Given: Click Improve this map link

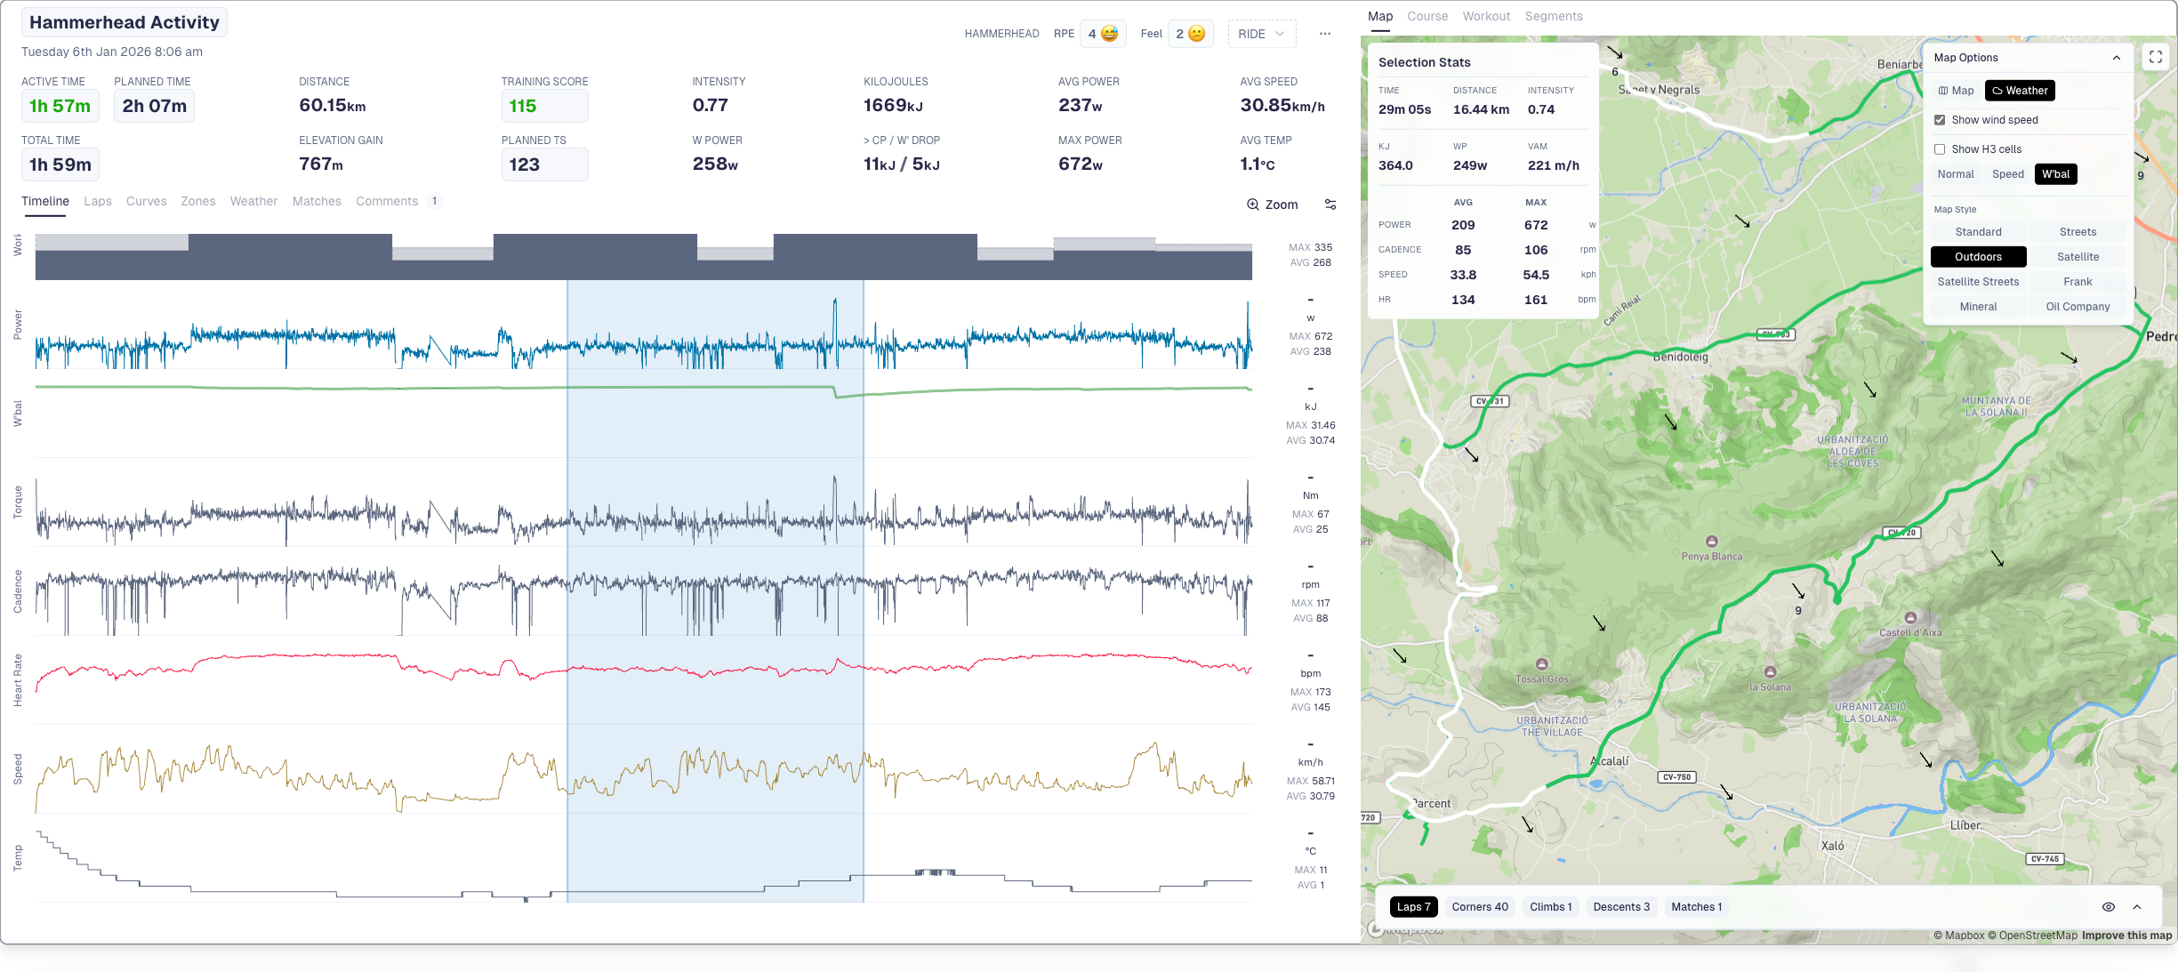Looking at the screenshot, I should tap(2126, 936).
